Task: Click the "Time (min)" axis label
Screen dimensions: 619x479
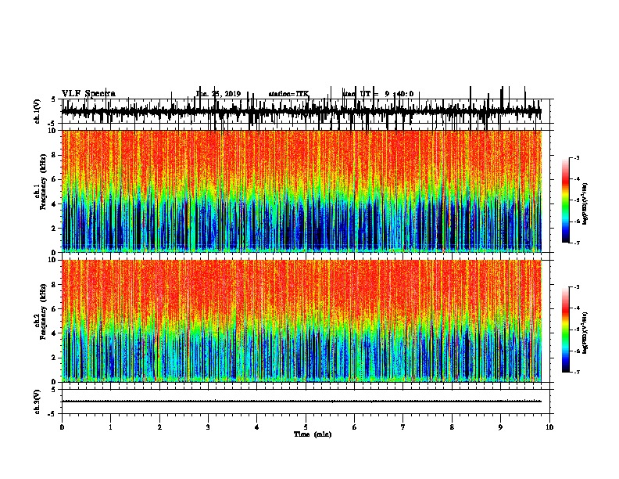Action: 313,434
